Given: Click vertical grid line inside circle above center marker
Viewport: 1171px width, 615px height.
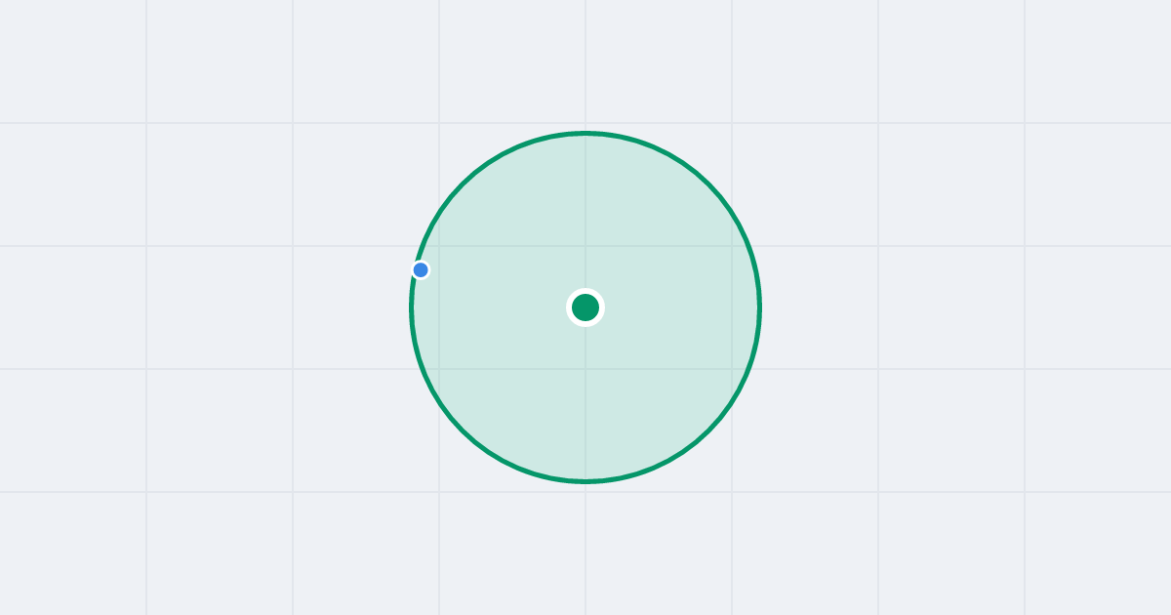Looking at the screenshot, I should 585,210.
